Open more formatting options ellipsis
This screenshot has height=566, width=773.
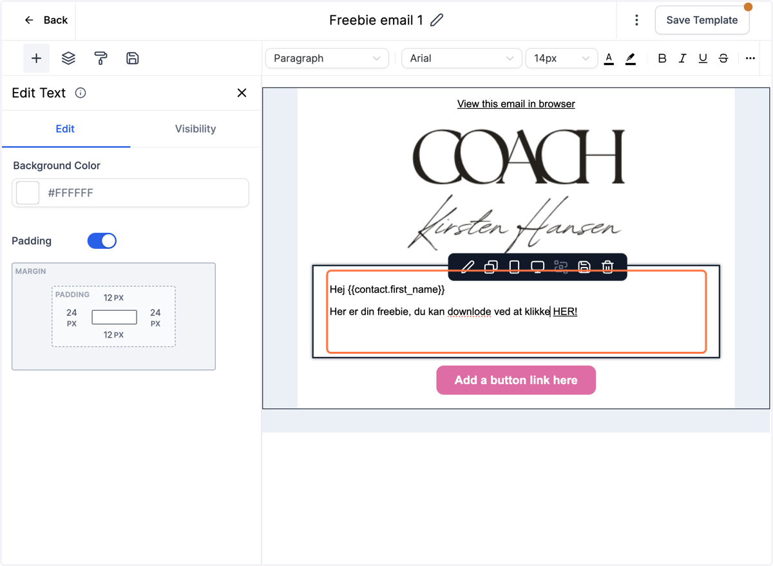pos(750,59)
